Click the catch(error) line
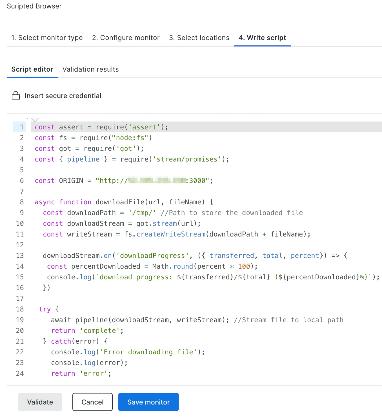This screenshot has height=420, width=382. (x=75, y=341)
